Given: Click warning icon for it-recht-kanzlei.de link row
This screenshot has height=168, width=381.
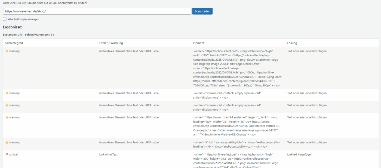Looking at the screenshot, I should 7,117.
